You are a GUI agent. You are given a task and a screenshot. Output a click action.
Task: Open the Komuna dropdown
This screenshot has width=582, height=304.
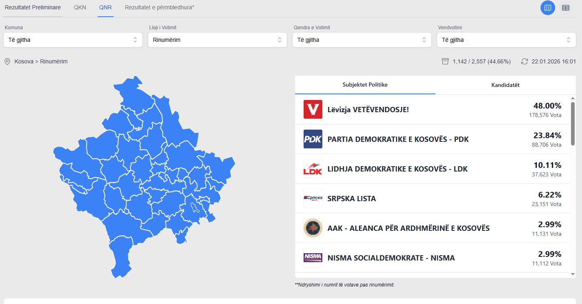point(73,40)
